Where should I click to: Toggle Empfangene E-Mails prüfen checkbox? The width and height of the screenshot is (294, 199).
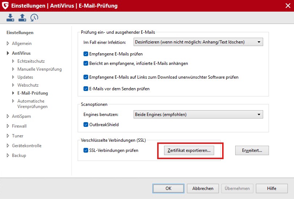[x=86, y=54]
